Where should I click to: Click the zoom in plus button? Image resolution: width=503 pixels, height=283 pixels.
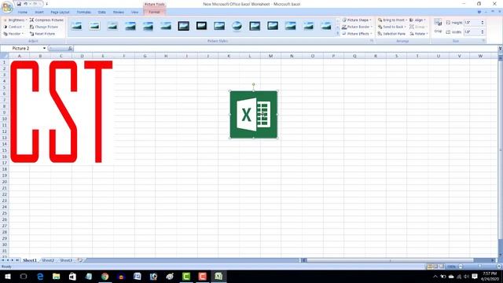coord(499,266)
